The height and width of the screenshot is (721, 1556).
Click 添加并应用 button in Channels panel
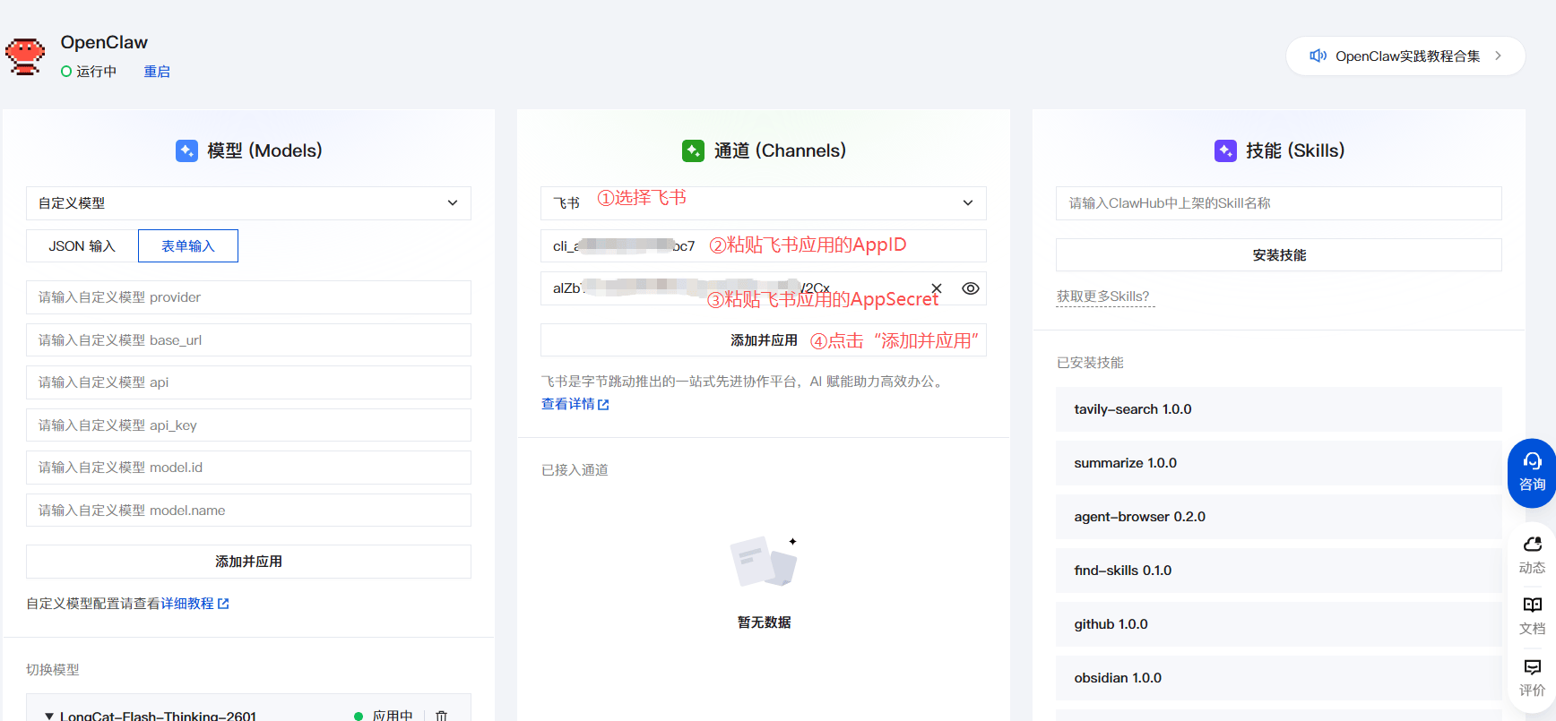point(764,340)
